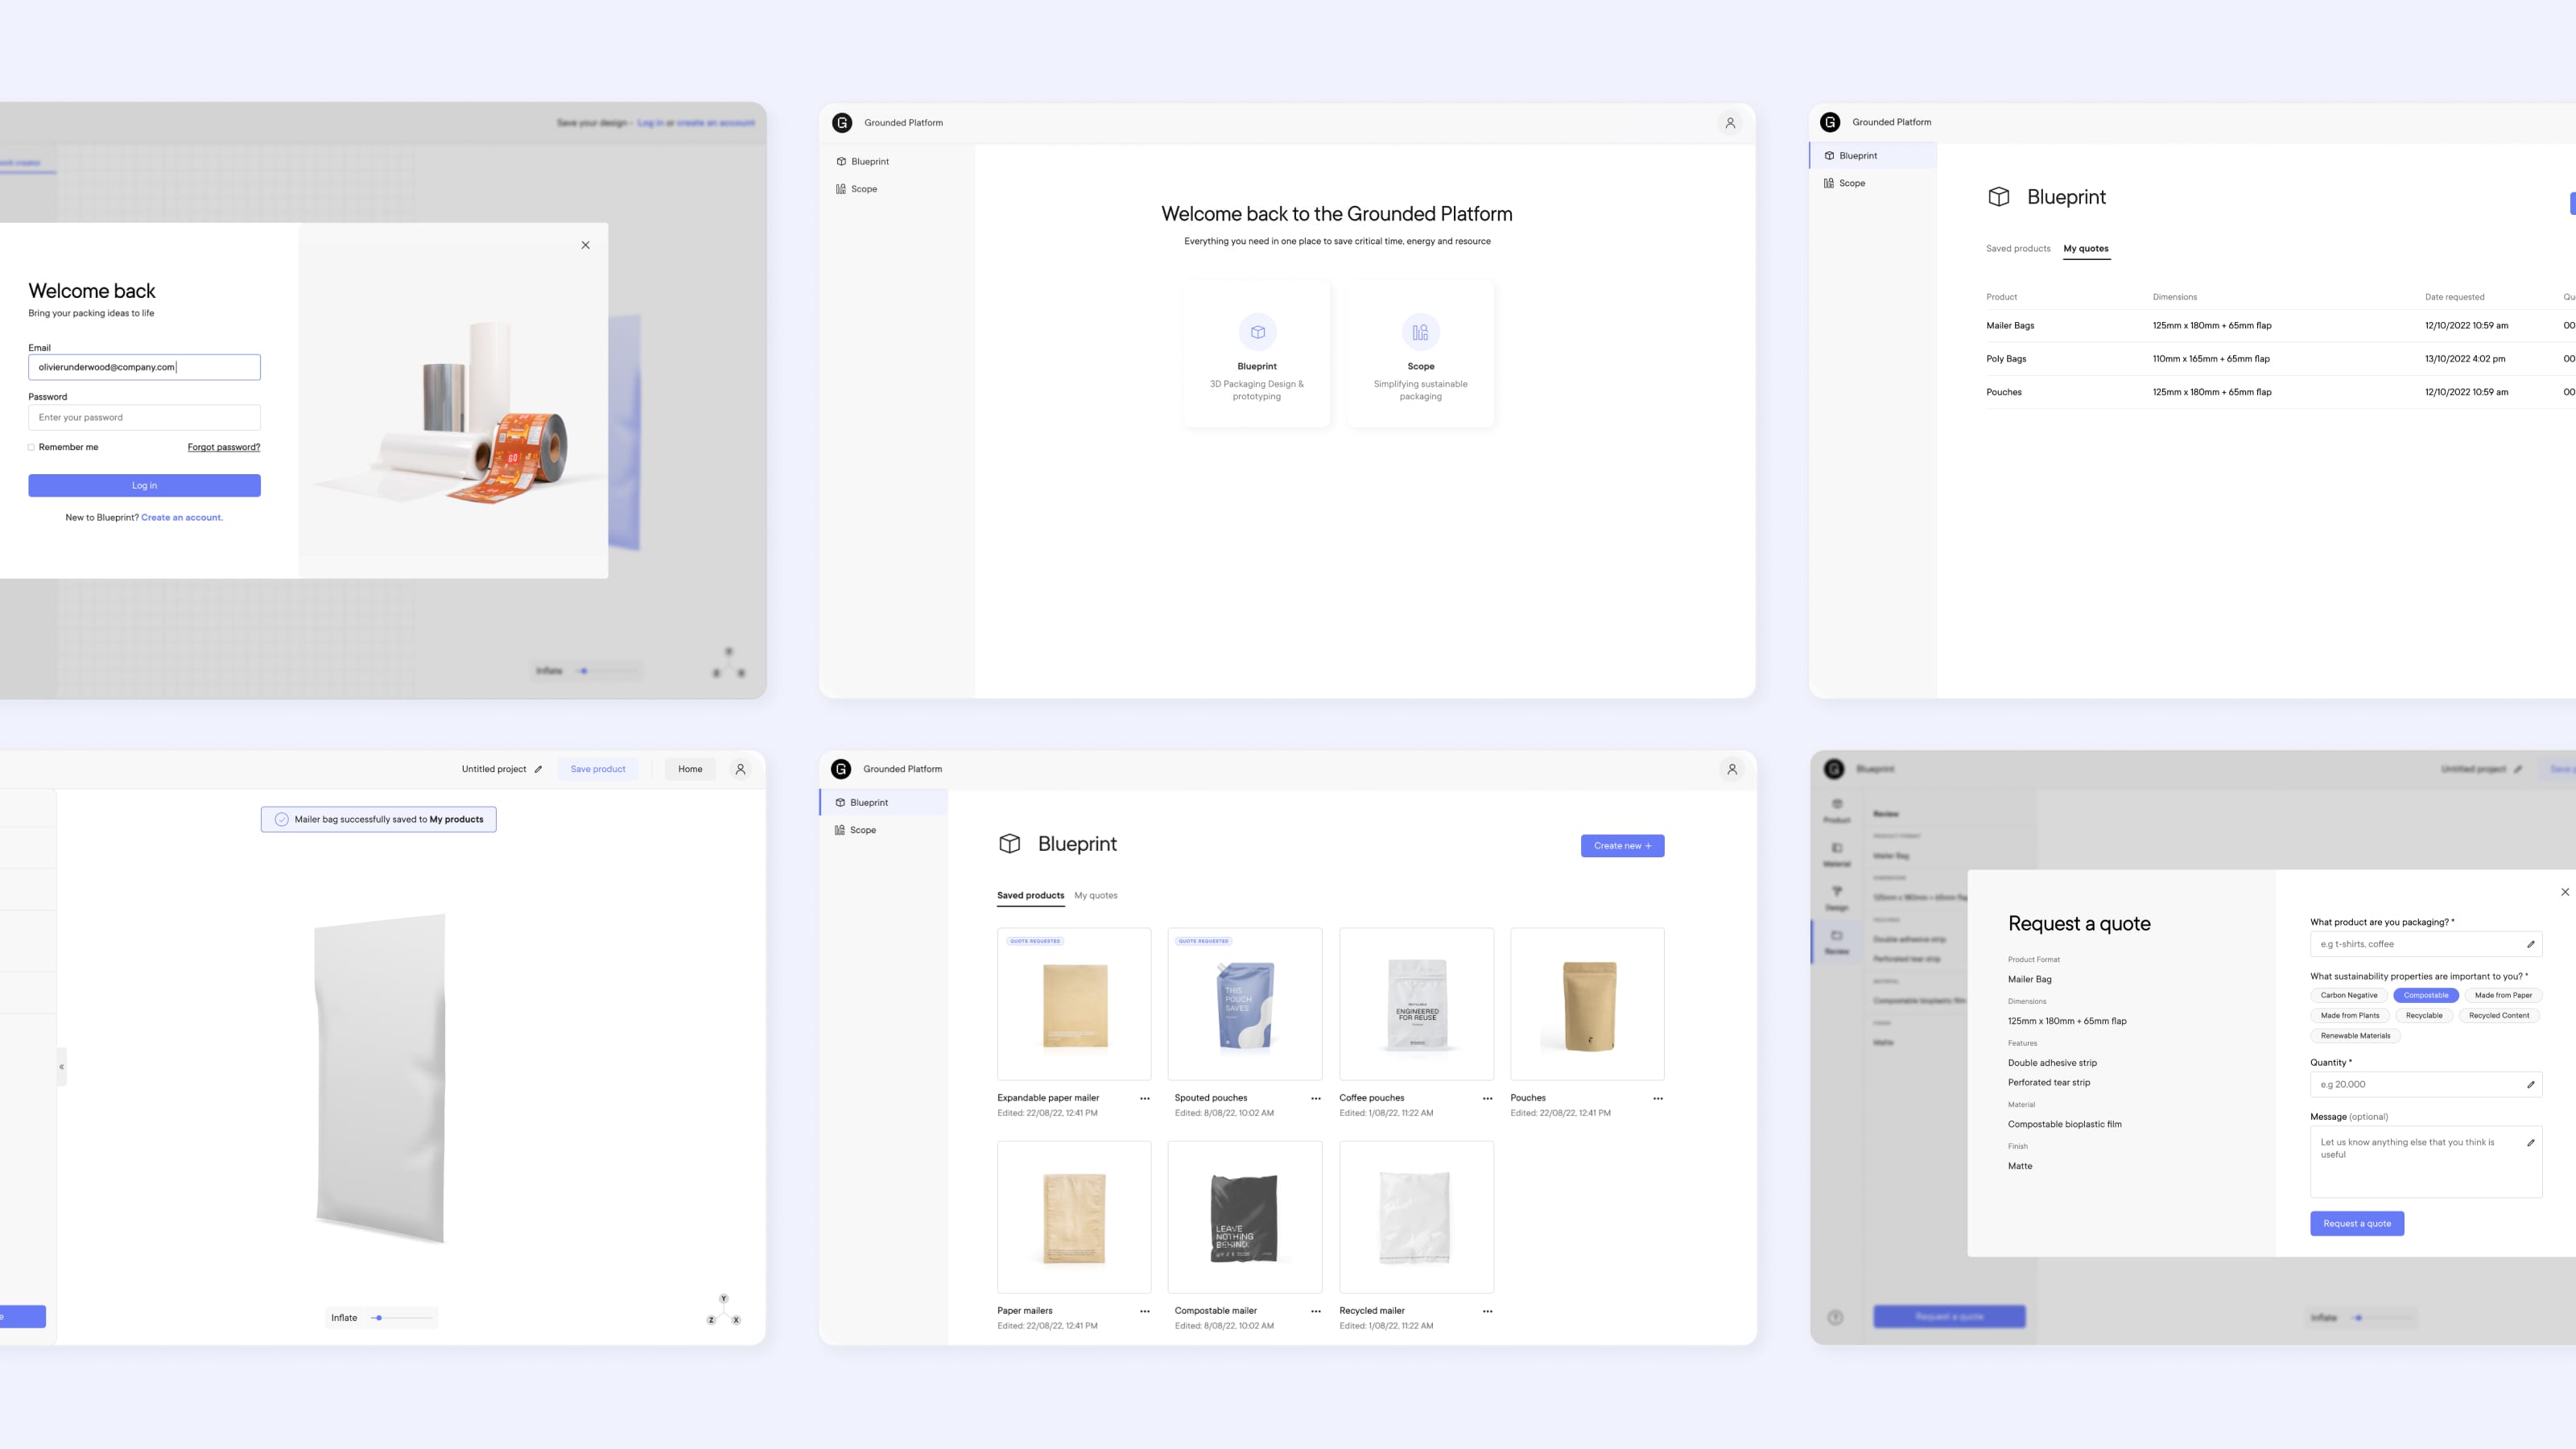Image resolution: width=2576 pixels, height=1449 pixels.
Task: Switch to the Saved products tab
Action: (x=1030, y=895)
